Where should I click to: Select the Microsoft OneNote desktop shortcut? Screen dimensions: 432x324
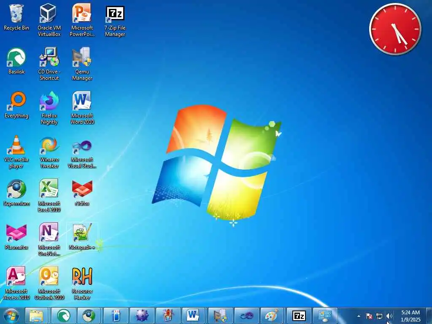49,240
